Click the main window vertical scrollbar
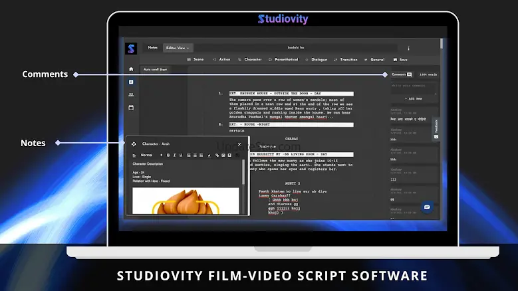The width and height of the screenshot is (518, 291). coord(442,44)
